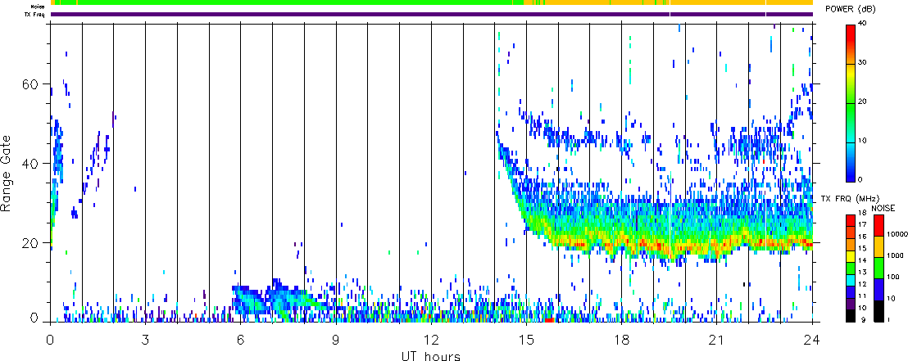
Task: Pick the orange-red 16–17 MHz TX FRQ swatch
Action: [850, 232]
